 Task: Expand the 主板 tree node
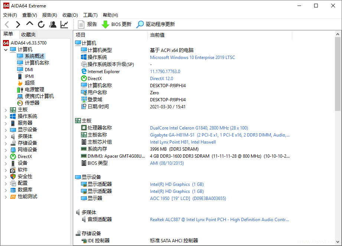click(6, 110)
